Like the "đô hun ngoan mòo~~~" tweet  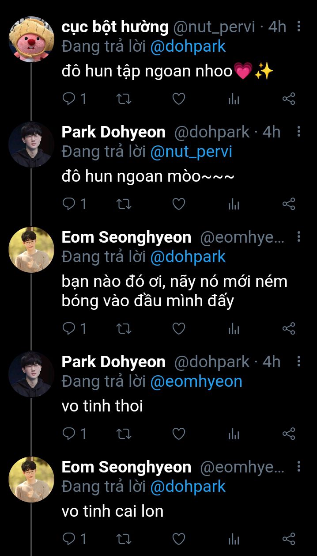178,204
